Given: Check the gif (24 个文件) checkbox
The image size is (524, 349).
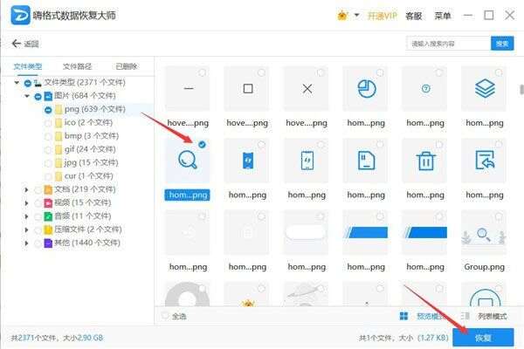Looking at the screenshot, I should tap(47, 149).
